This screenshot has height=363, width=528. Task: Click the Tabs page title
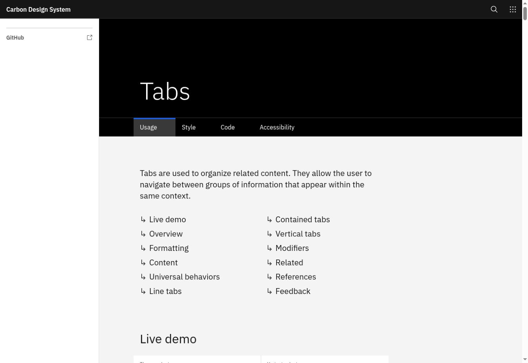pyautogui.click(x=165, y=91)
